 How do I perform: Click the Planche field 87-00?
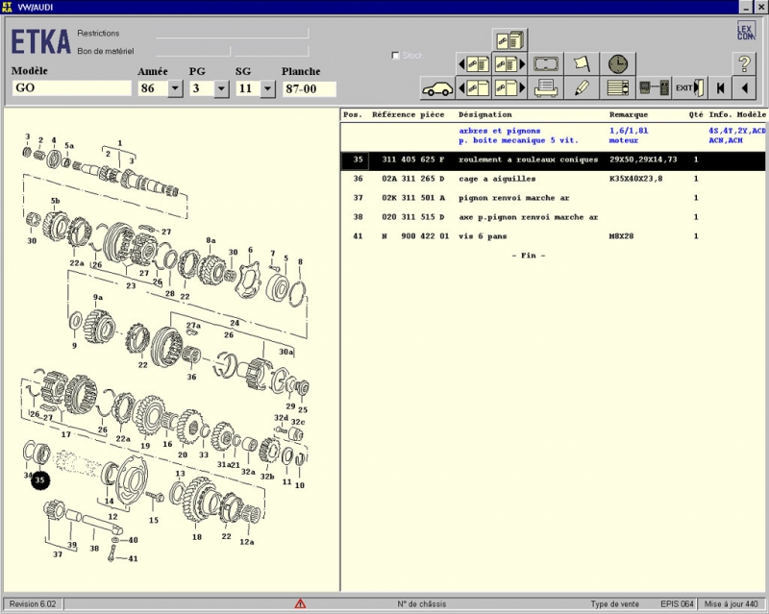click(x=308, y=88)
